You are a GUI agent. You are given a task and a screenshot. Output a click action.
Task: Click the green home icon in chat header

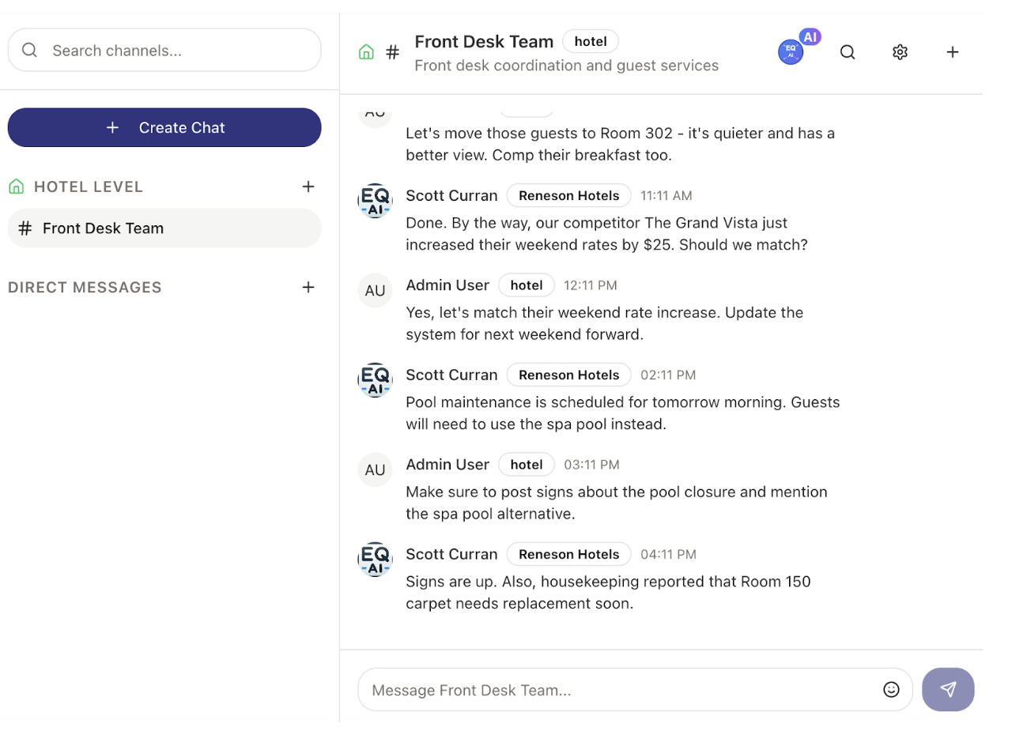pos(366,52)
